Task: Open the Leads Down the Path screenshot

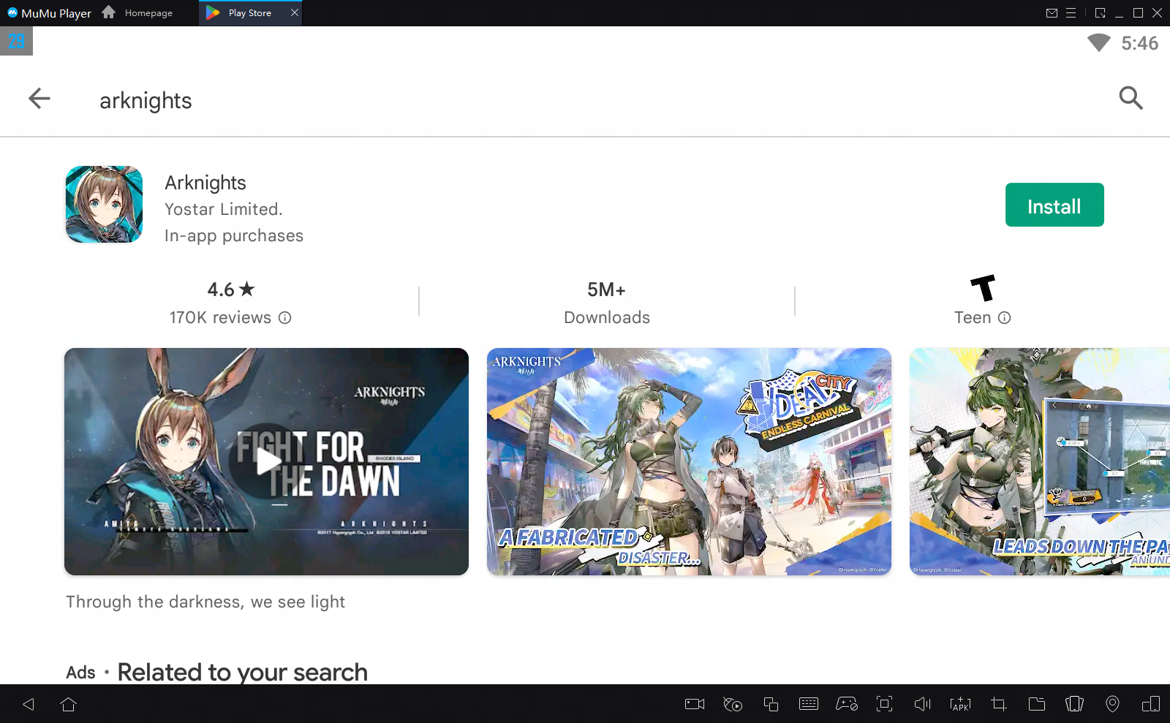Action: pos(1040,461)
